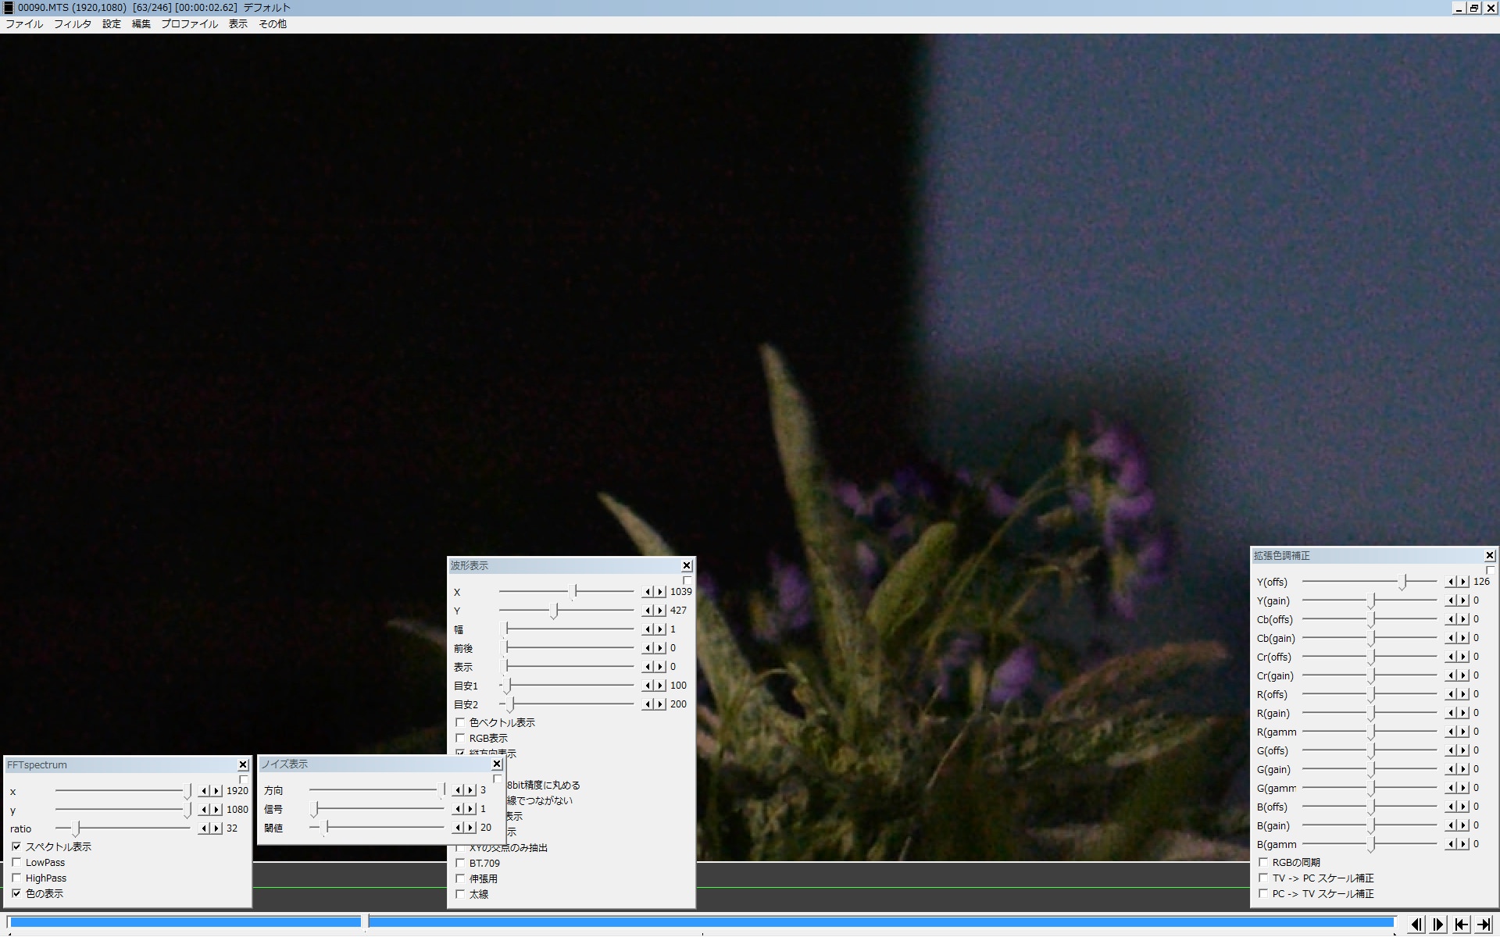Toggle RGBの同期 checkbox
This screenshot has width=1500, height=937.
pyautogui.click(x=1263, y=863)
